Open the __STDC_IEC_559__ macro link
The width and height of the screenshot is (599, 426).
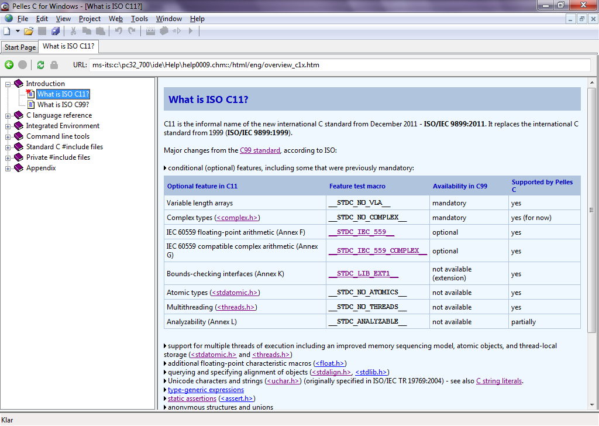[x=362, y=232]
